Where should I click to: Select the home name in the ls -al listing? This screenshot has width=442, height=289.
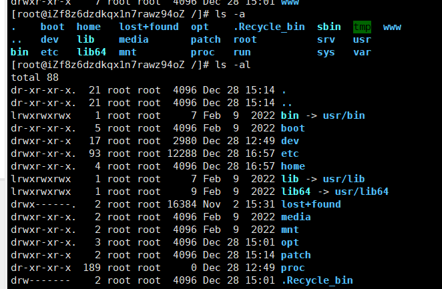[x=292, y=166]
